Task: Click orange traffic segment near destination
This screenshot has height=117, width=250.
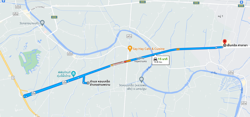Action: [x=178, y=49]
